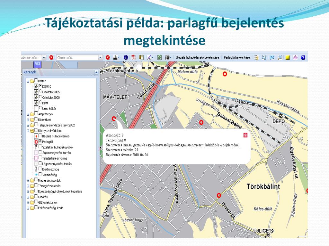Open the Címkeresés dropdown arrow

click(100, 57)
